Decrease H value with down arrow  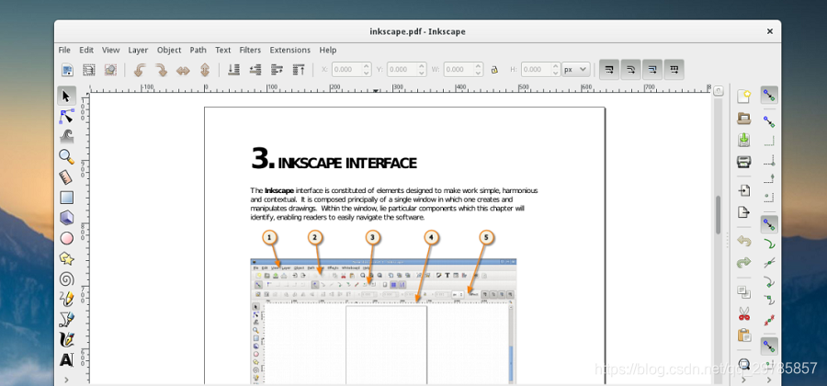555,73
